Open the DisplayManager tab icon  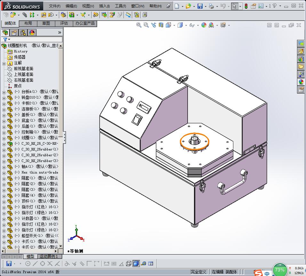[32, 33]
